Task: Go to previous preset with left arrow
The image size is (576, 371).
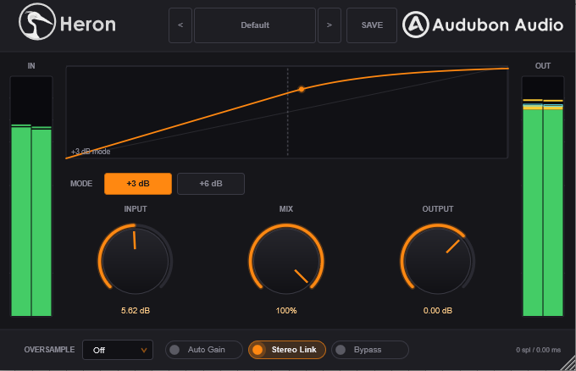Action: pos(180,25)
